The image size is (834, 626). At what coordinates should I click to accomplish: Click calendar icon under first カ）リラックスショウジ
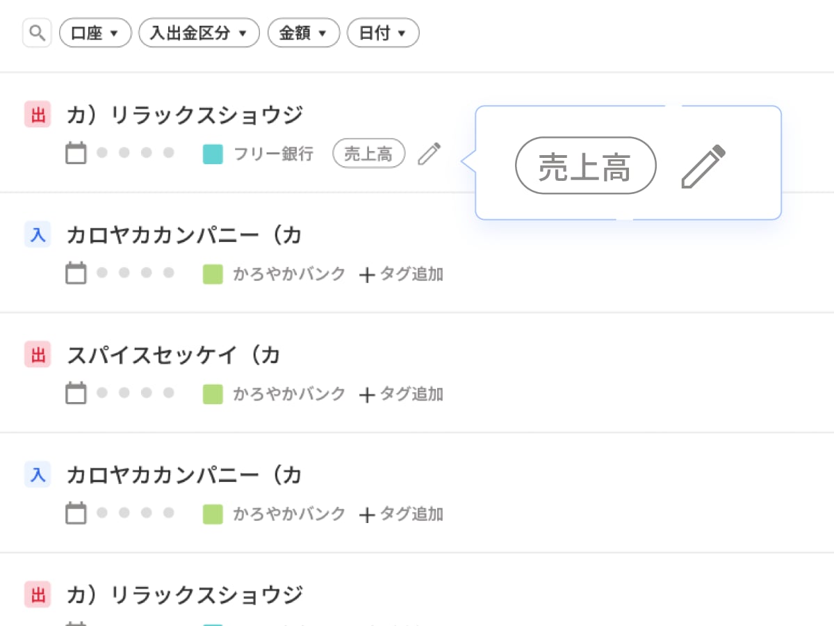(76, 154)
